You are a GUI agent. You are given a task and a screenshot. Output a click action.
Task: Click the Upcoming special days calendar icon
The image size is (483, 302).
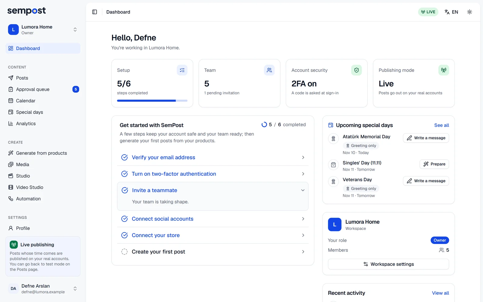331,125
